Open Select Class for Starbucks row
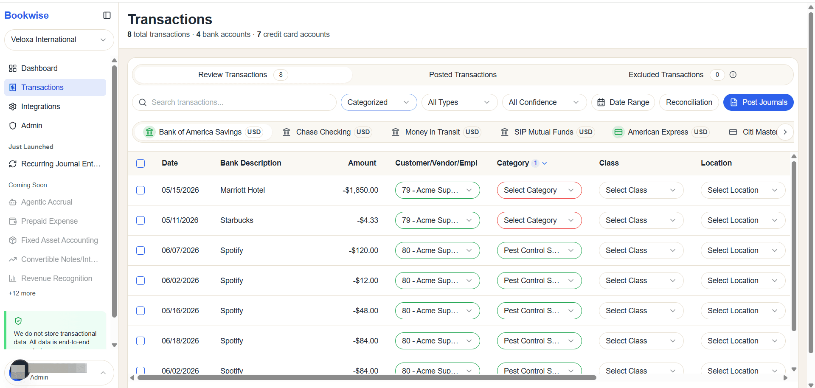The image size is (815, 388). [641, 220]
